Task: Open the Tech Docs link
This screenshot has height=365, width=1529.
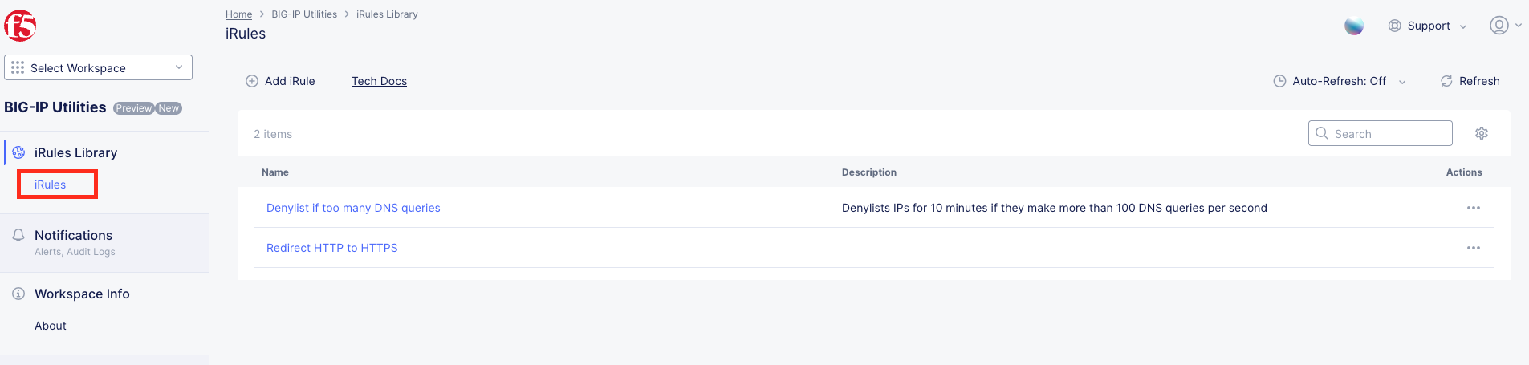Action: pyautogui.click(x=379, y=81)
